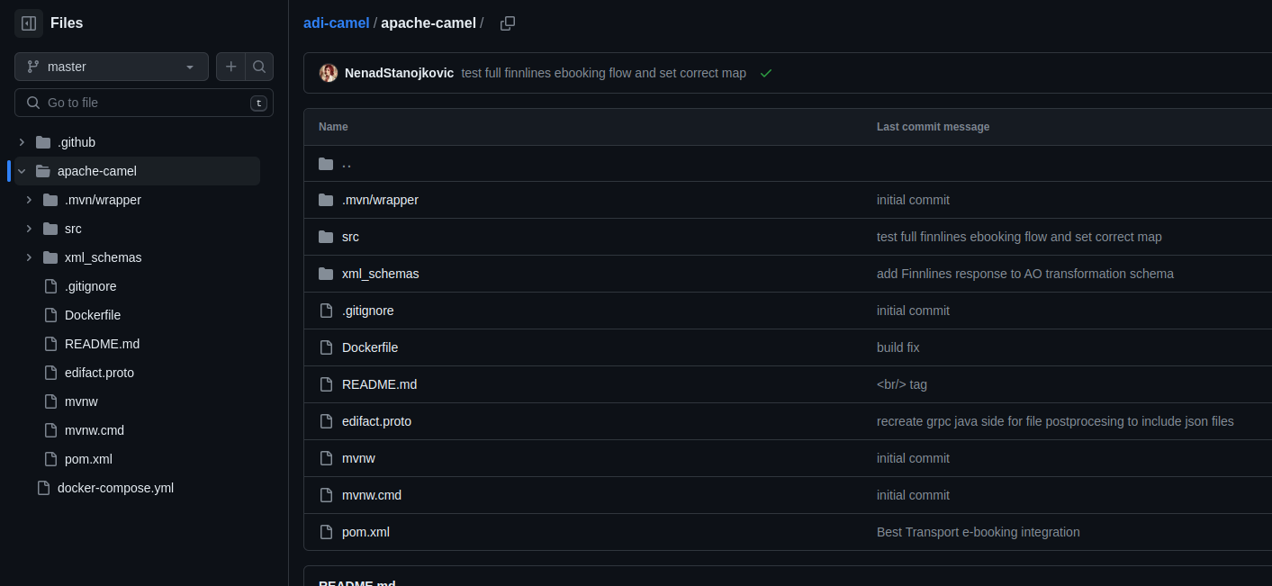The width and height of the screenshot is (1272, 586).
Task: Click .mvn/wrapper folder icon in file table
Action: (x=326, y=200)
